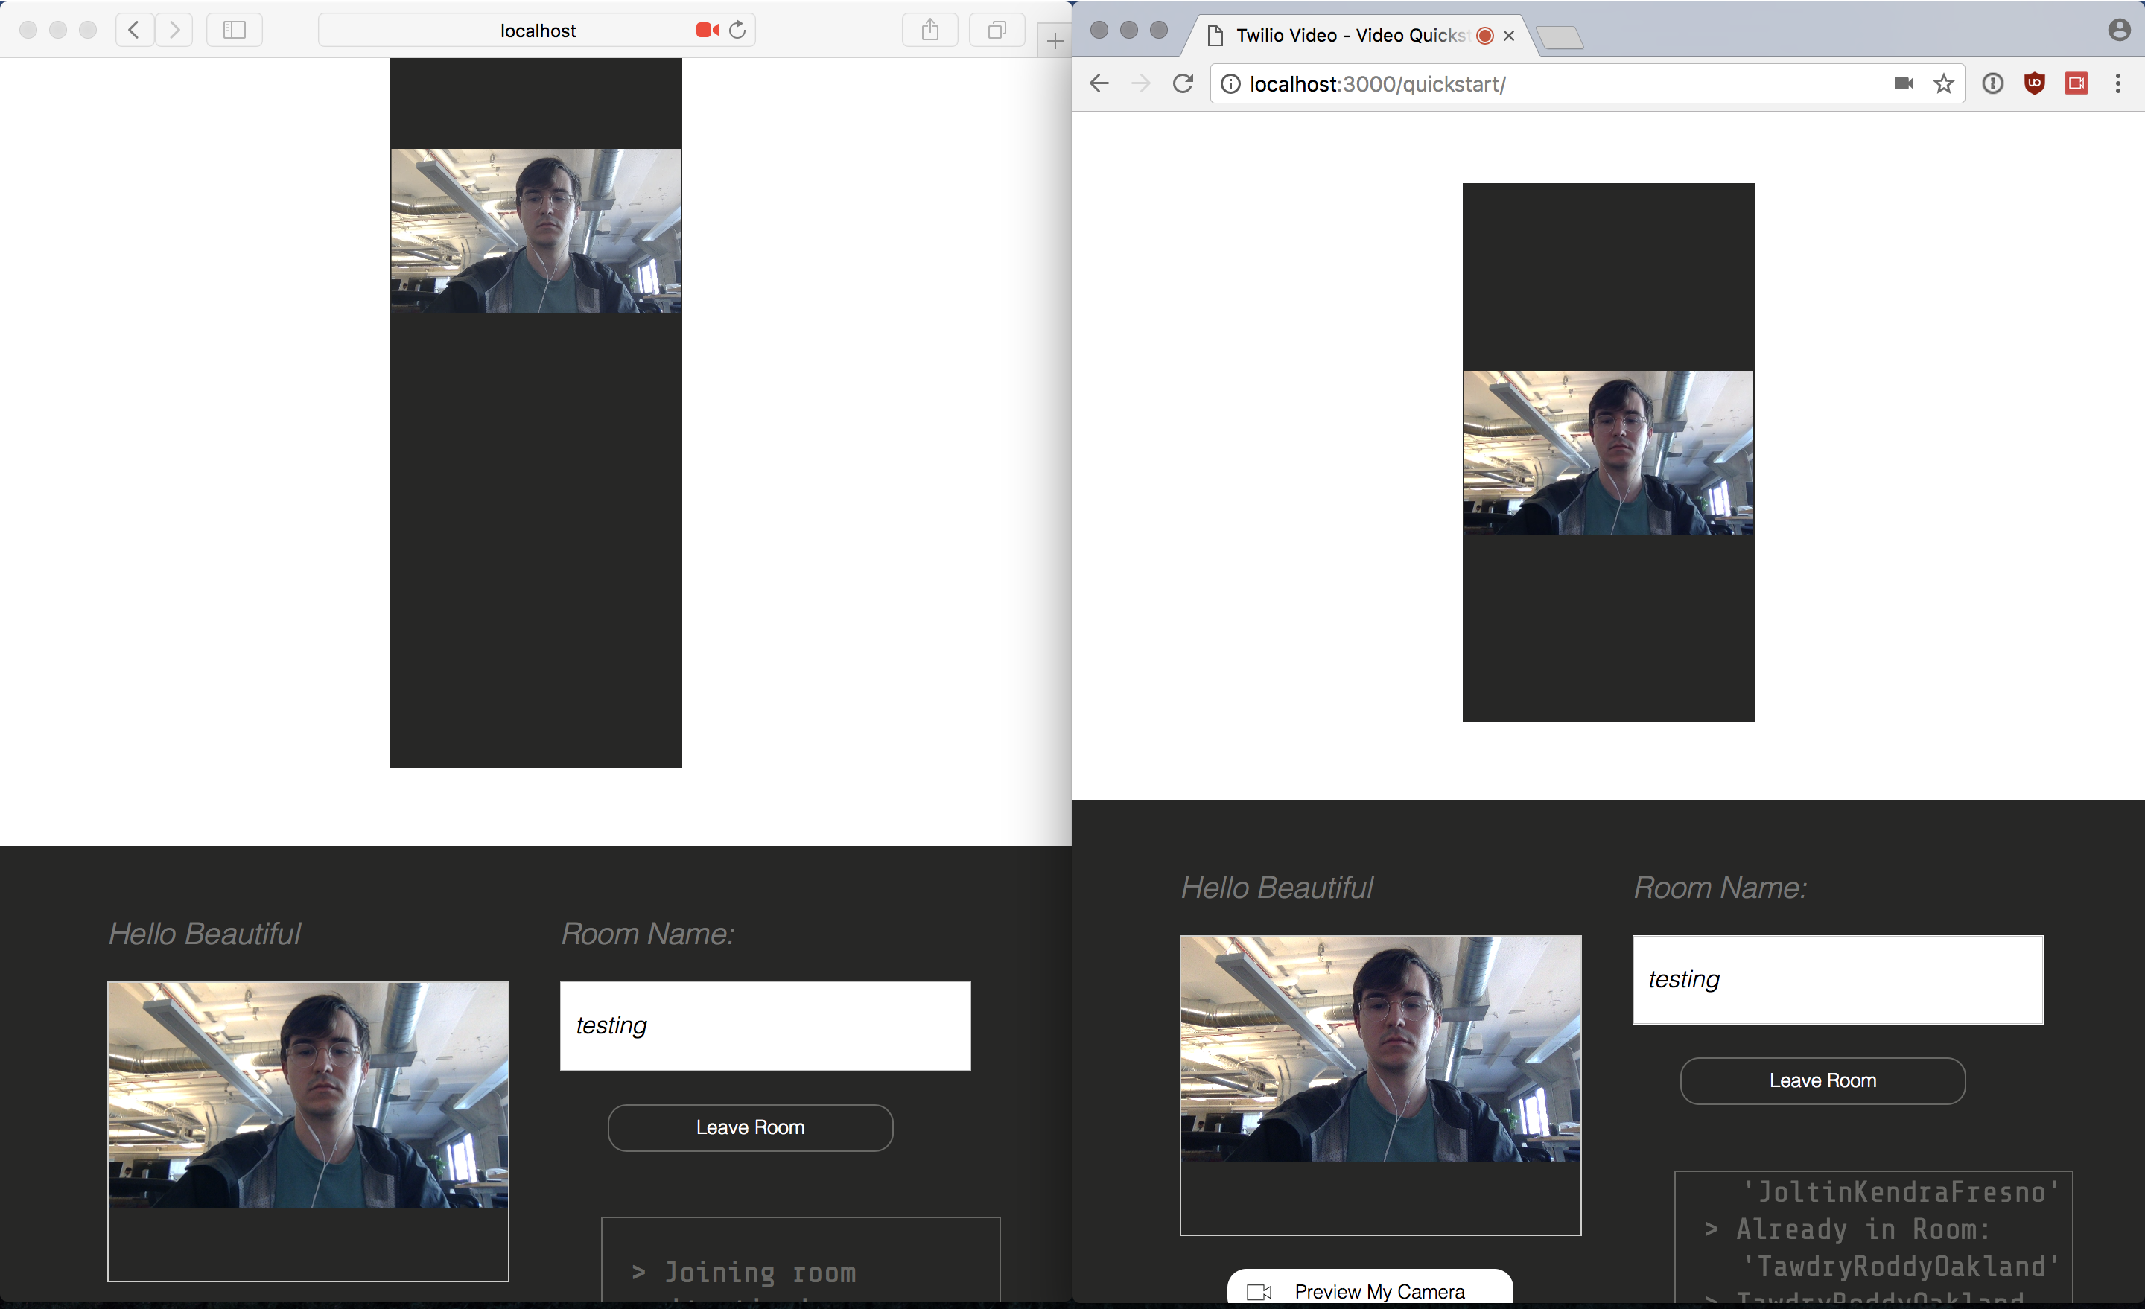Screen dimensions: 2145x1309
Task: Go back in the Chrome window
Action: (x=1099, y=83)
